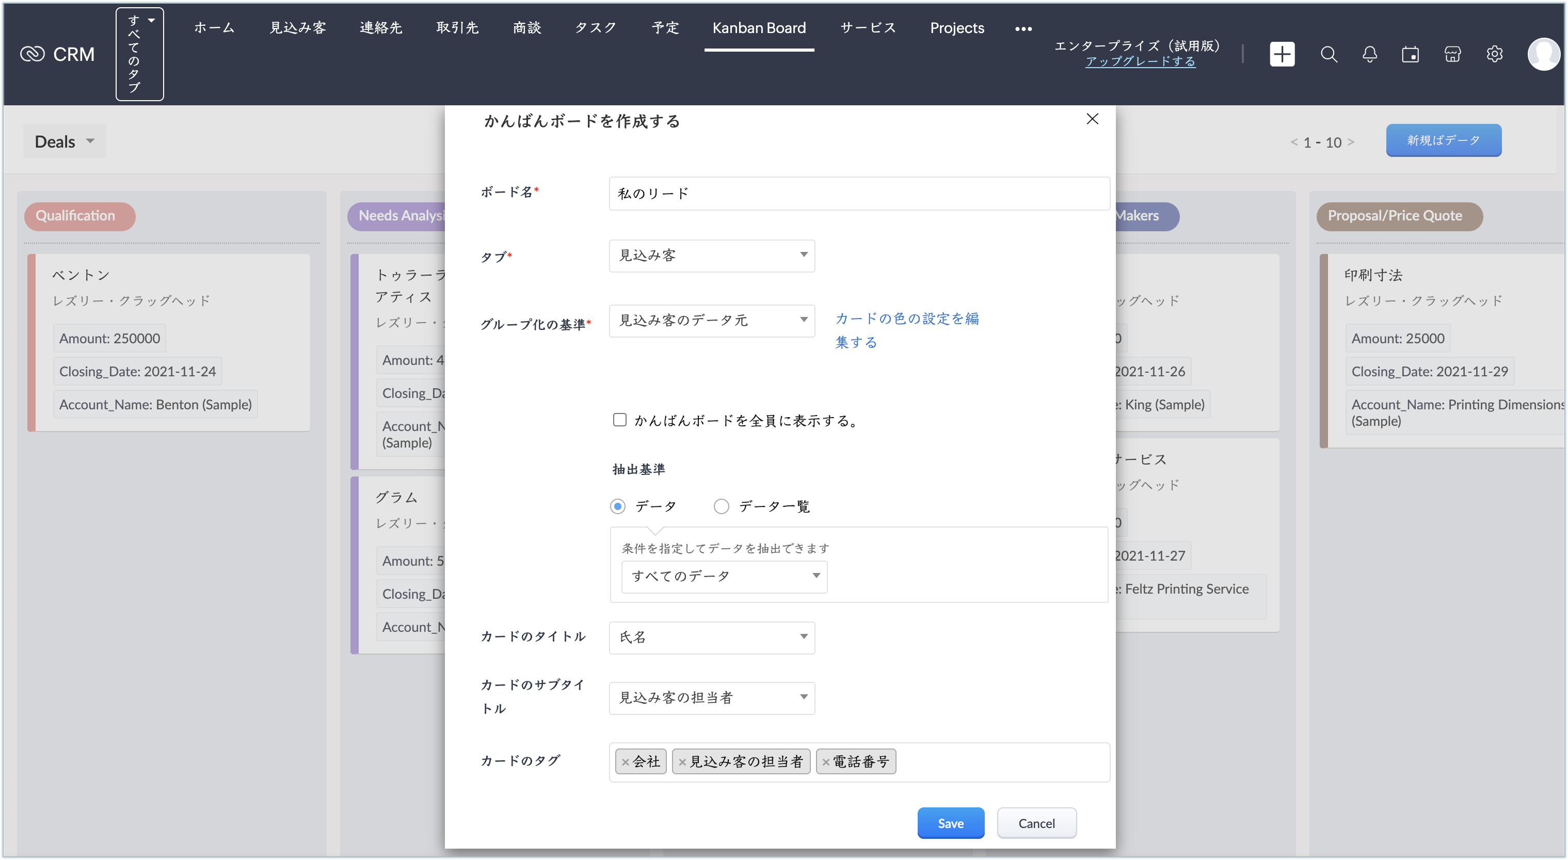Open the Projects tab

click(956, 28)
